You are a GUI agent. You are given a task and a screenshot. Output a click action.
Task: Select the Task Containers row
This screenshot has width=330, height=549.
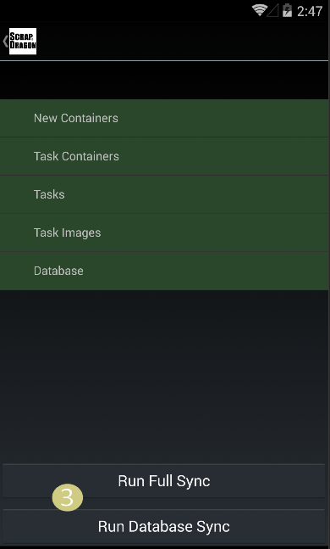[x=164, y=156]
